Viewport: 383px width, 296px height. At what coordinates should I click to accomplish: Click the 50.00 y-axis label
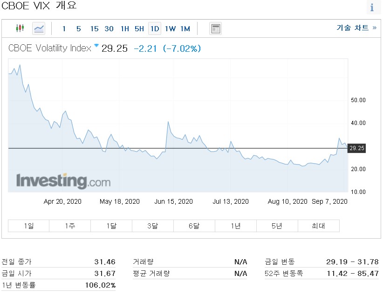click(x=358, y=100)
